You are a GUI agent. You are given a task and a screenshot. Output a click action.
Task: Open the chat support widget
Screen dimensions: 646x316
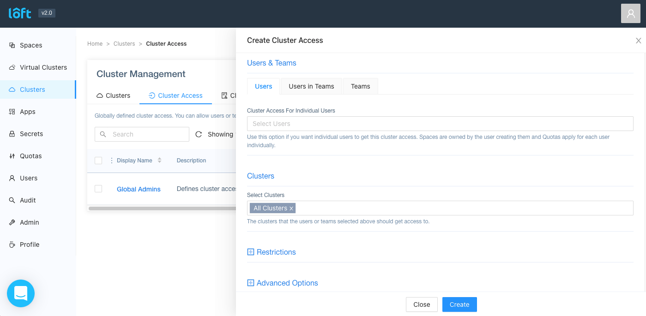[20, 293]
